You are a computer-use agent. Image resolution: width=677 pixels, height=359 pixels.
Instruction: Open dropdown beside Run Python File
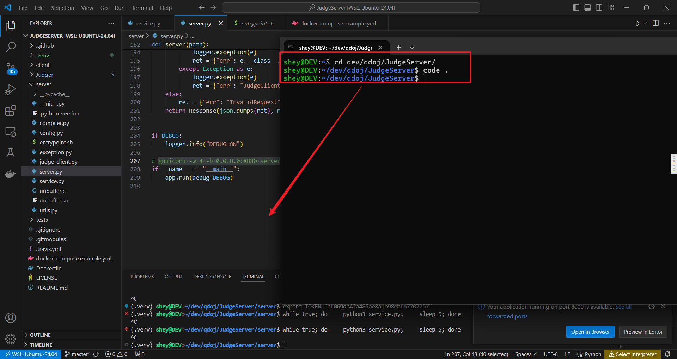pos(645,23)
